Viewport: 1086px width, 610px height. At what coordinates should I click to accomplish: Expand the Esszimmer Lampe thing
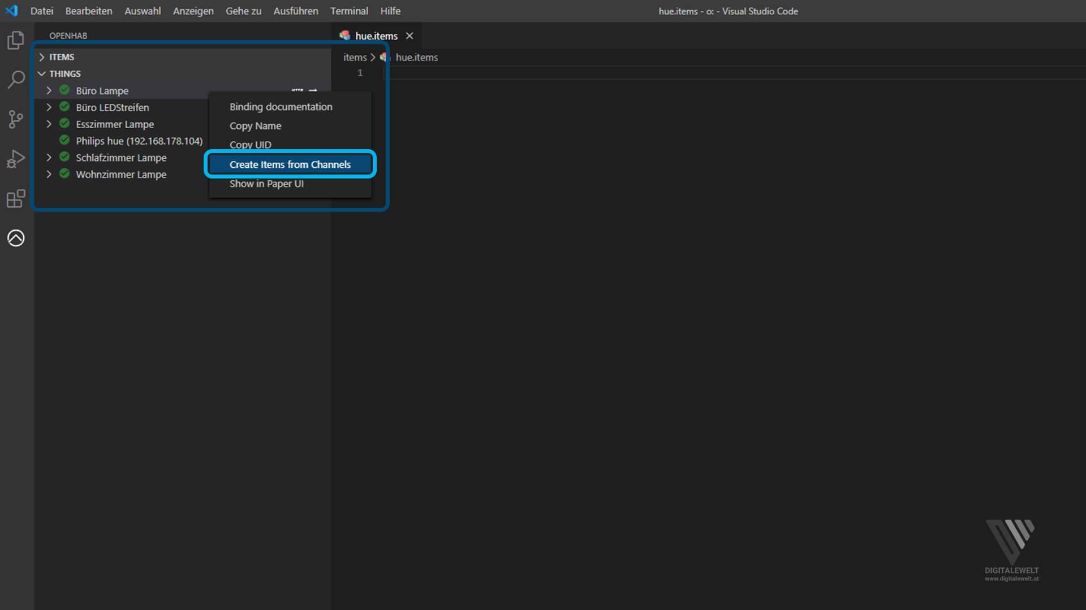(x=49, y=124)
